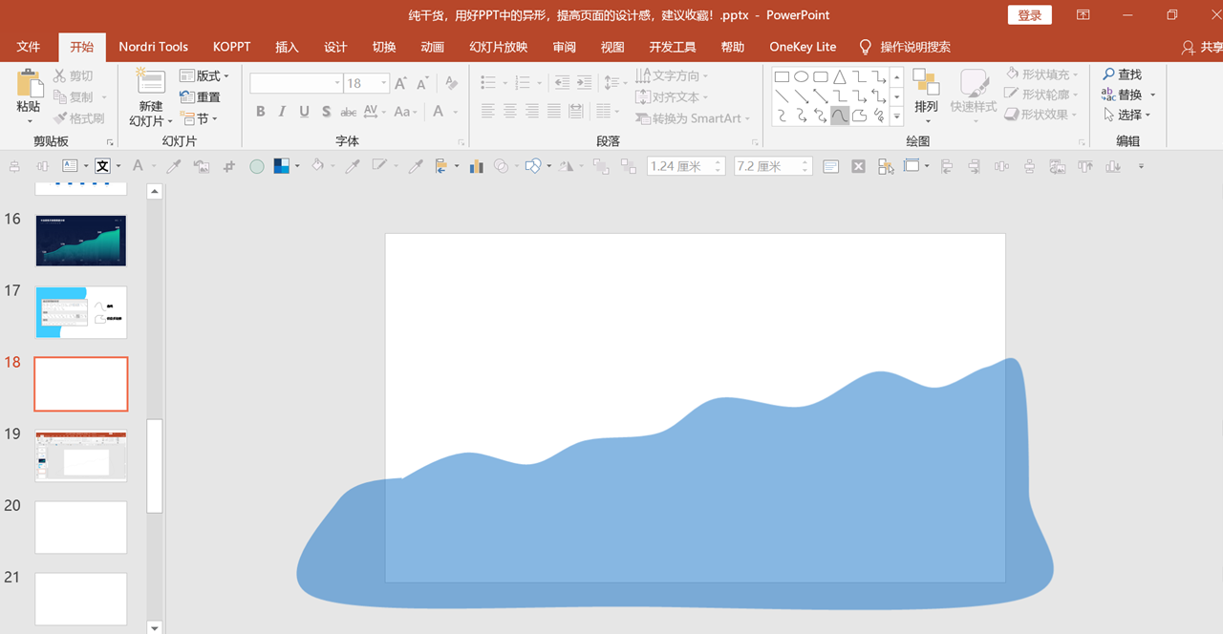Image resolution: width=1223 pixels, height=634 pixels.
Task: Click the New Slide (新建幻灯片) icon
Action: [x=150, y=80]
